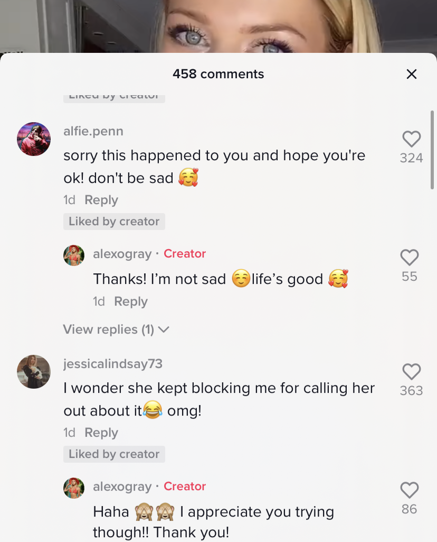Tap alexogray's avatar on "life's good" reply

74,255
